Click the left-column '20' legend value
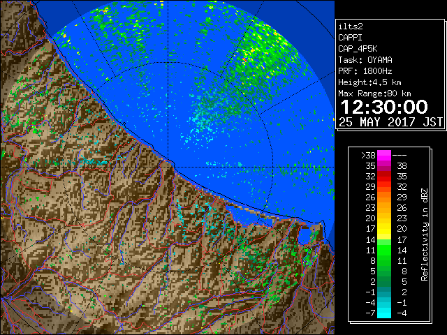447x335 pixels. pyautogui.click(x=371, y=218)
